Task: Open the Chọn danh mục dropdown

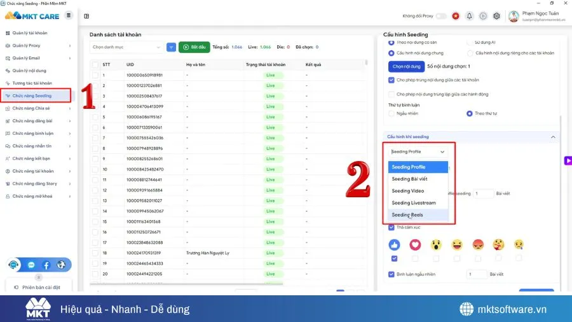Action: [126, 47]
